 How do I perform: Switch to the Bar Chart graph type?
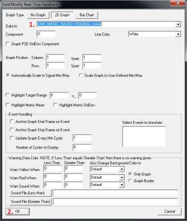click(x=87, y=15)
